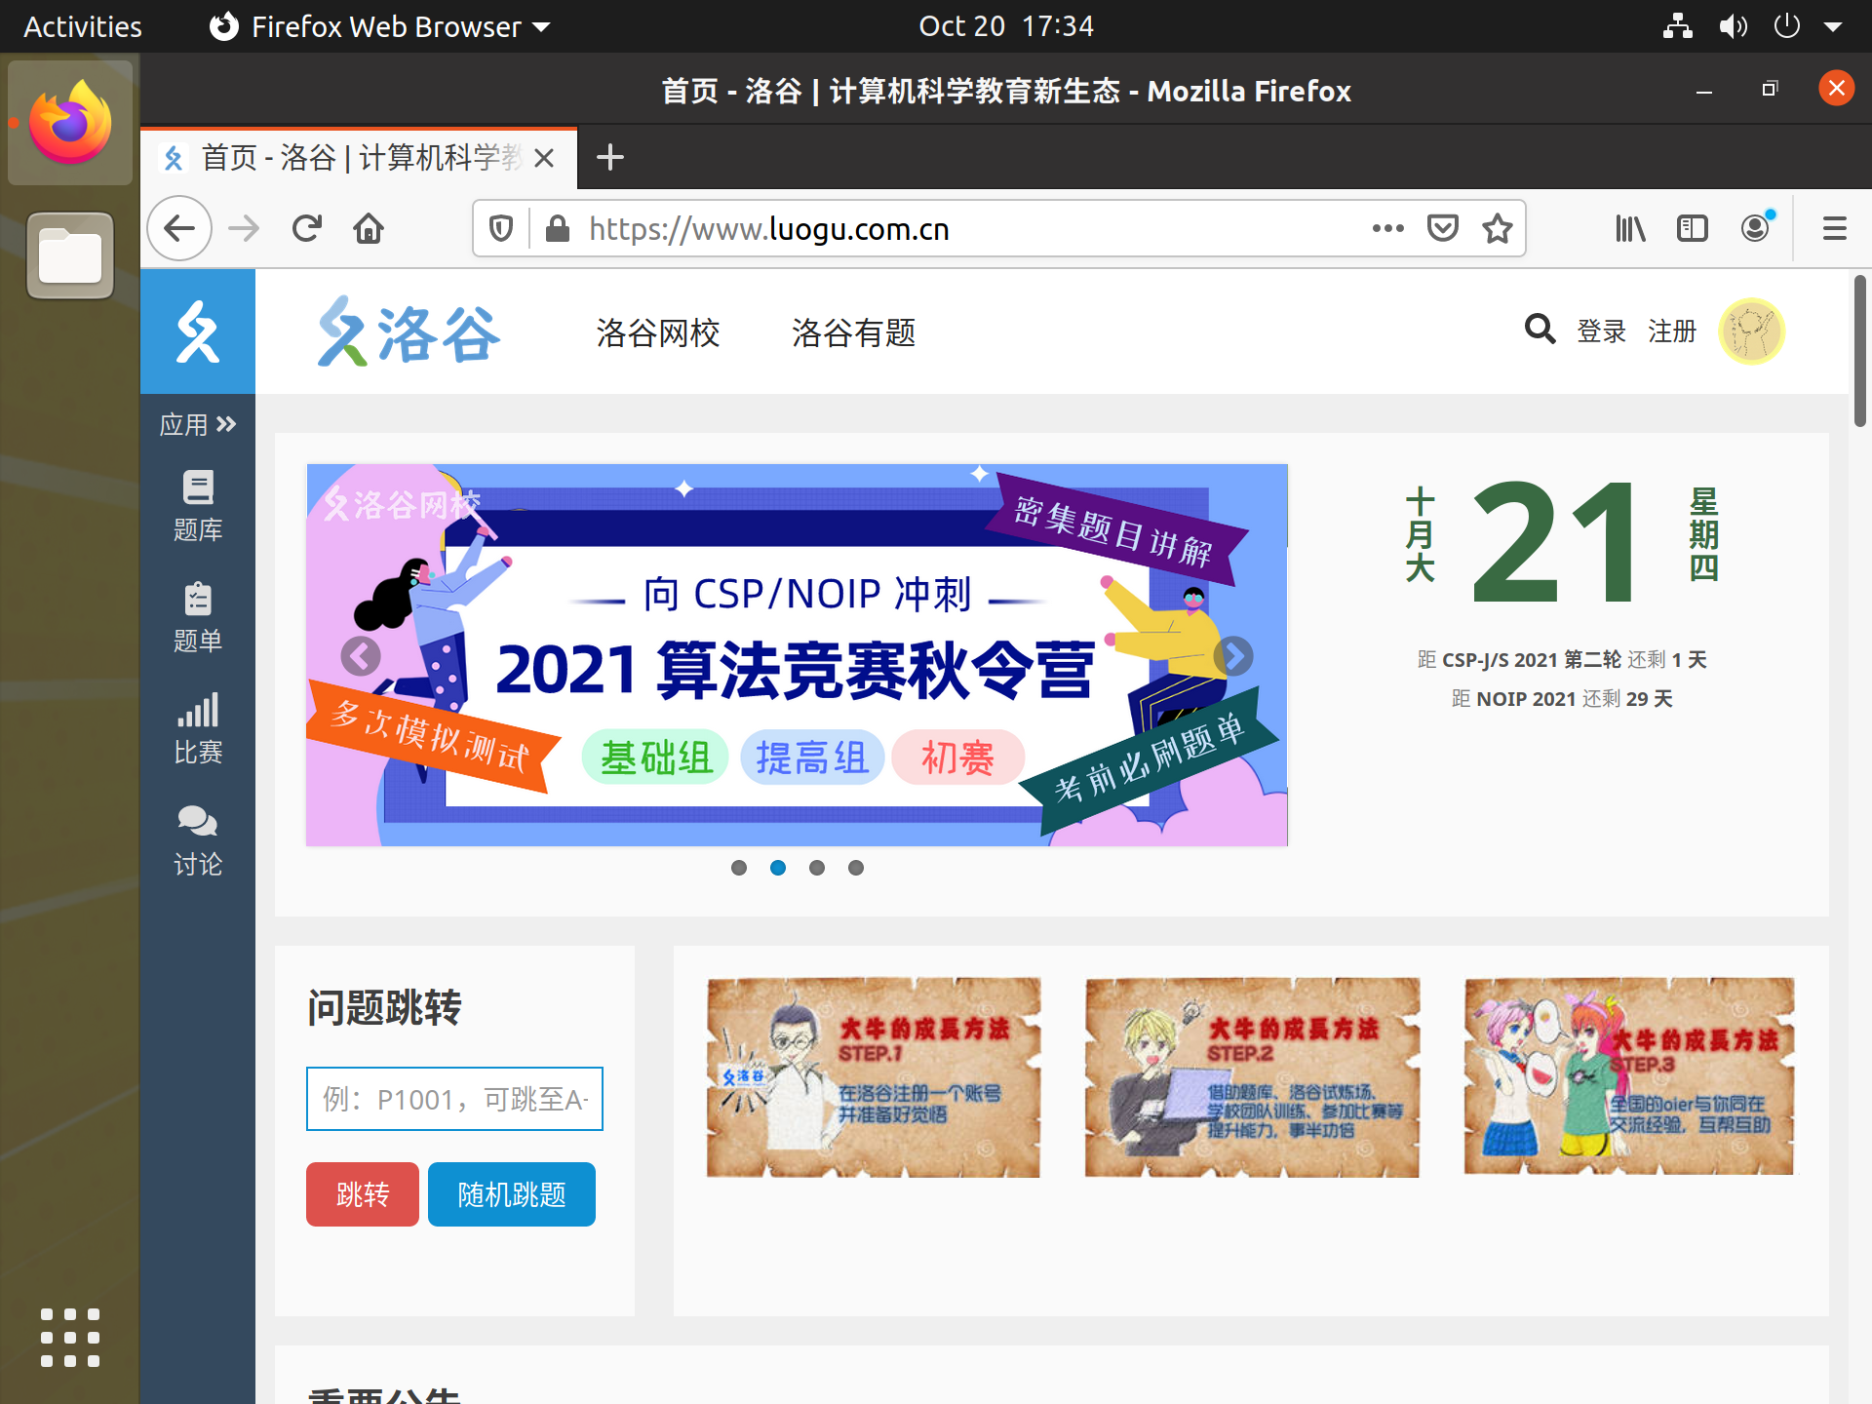The image size is (1872, 1404).
Task: Open Activities overview
Action: 83,26
